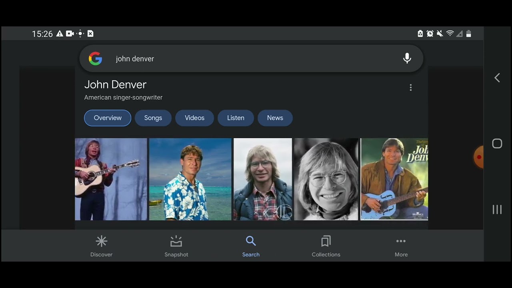Switch to the Songs chip
Screen dimensions: 512x288
153,118
